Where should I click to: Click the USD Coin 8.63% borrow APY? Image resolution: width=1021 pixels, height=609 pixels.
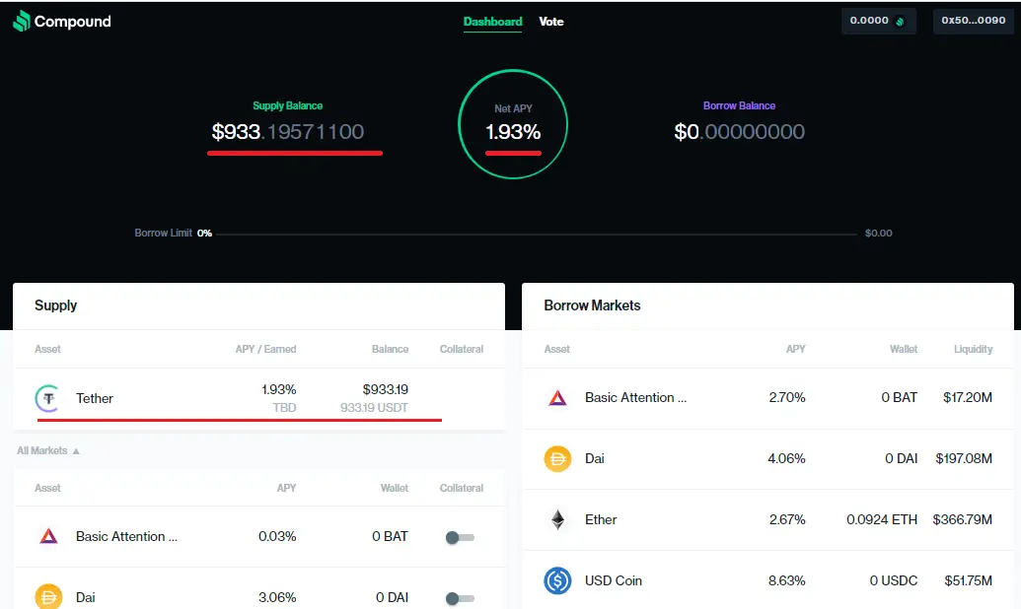(786, 580)
